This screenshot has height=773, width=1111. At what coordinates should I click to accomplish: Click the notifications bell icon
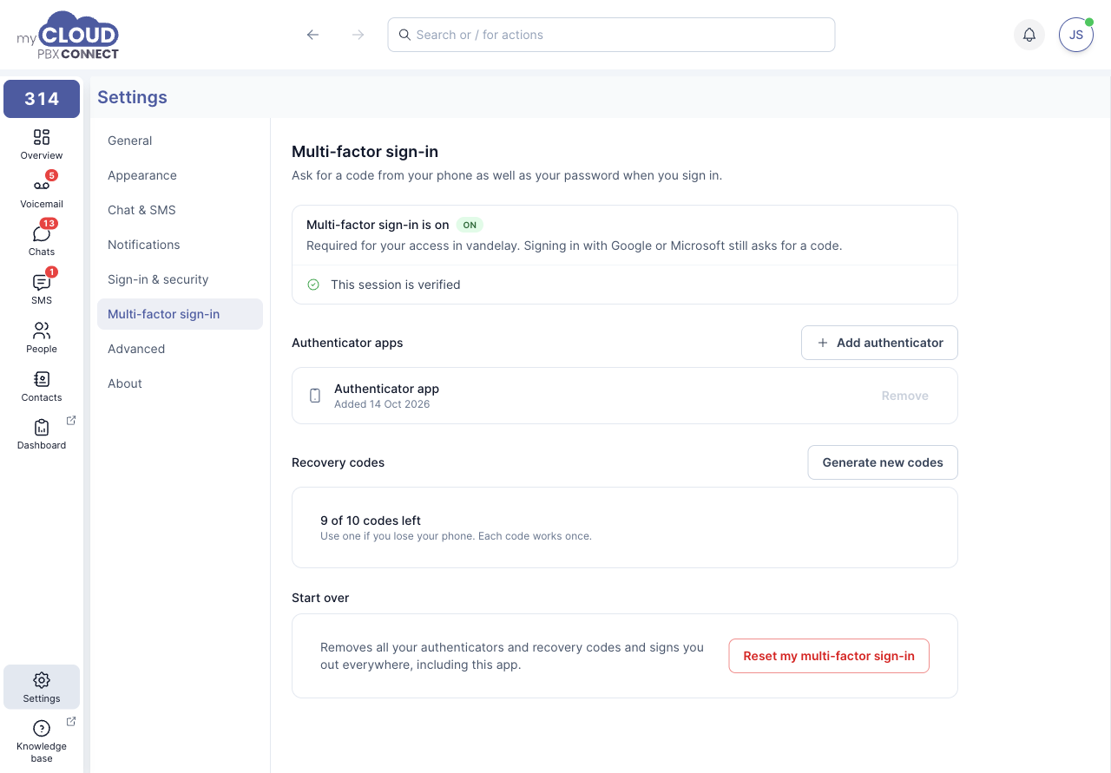(x=1029, y=35)
